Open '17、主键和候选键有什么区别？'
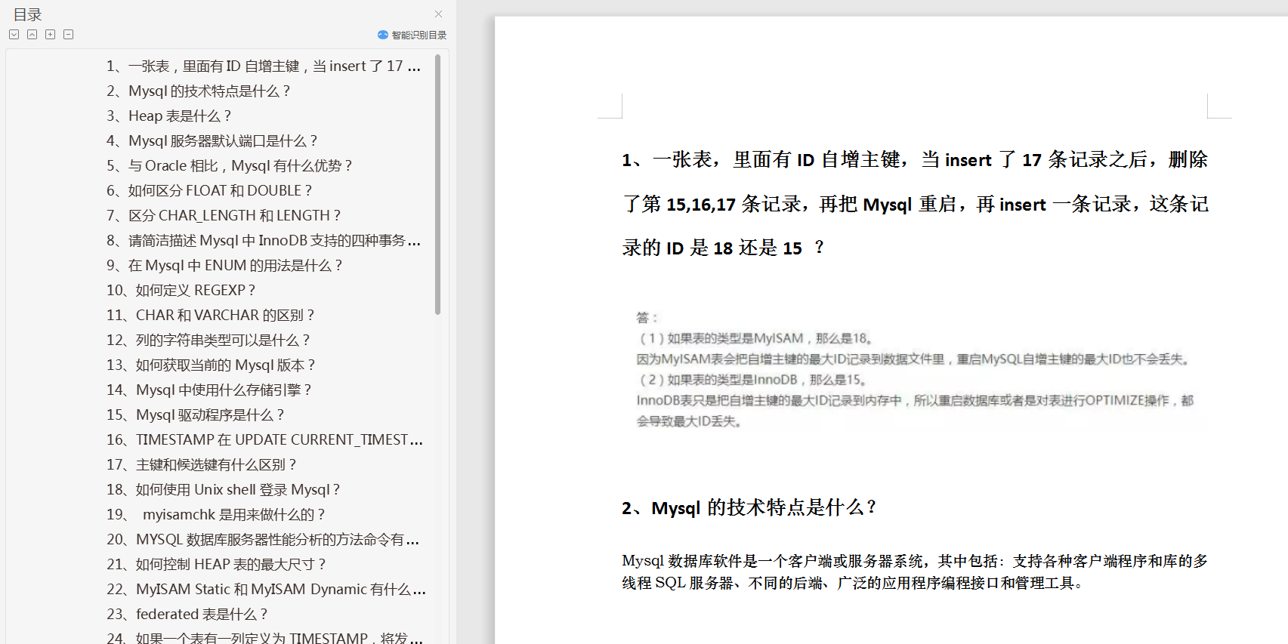This screenshot has width=1288, height=644. 201,465
